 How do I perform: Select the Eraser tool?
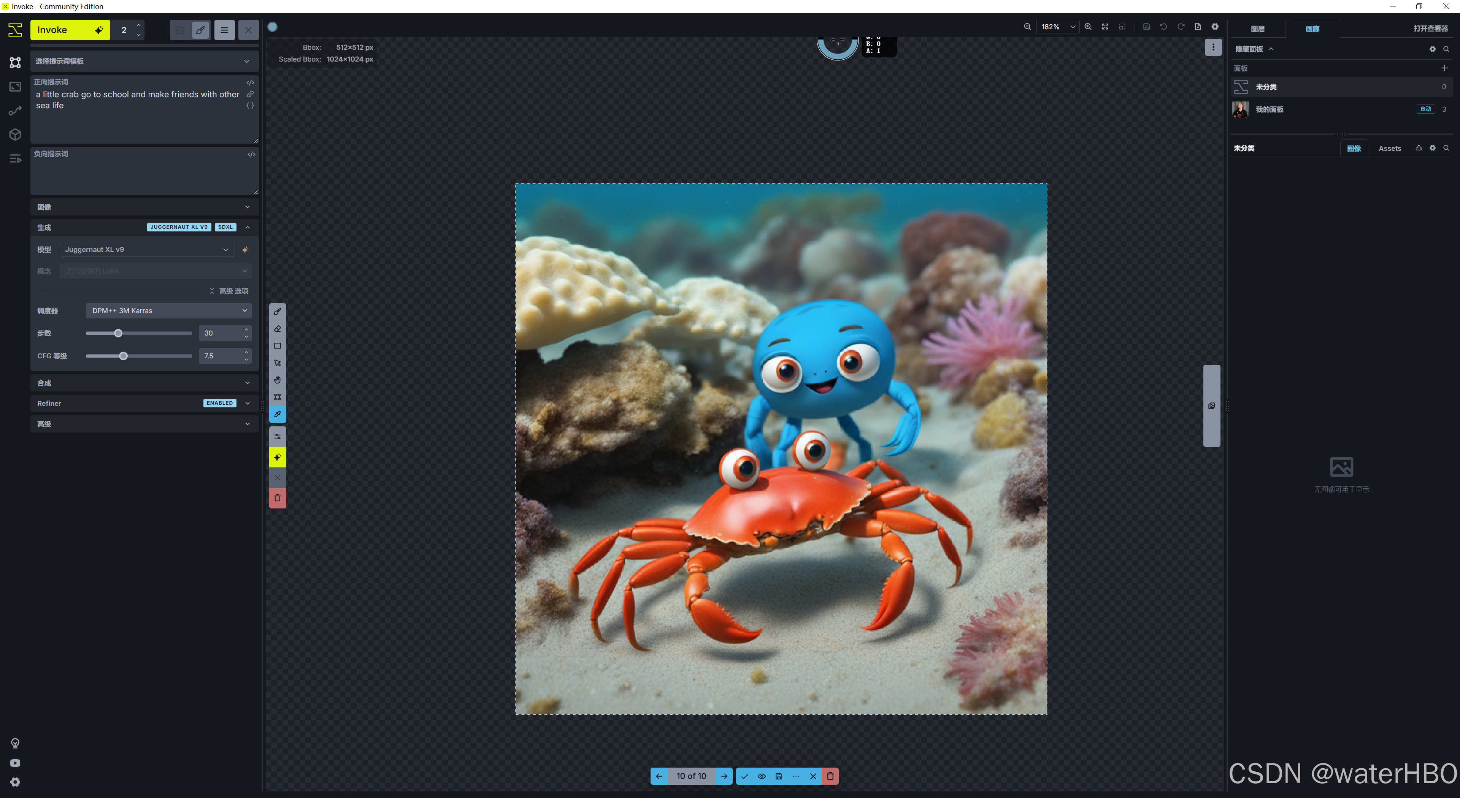[x=277, y=328]
